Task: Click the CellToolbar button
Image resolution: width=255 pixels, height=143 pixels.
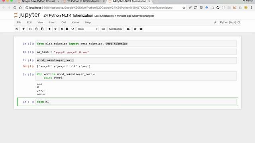Action: point(116,29)
